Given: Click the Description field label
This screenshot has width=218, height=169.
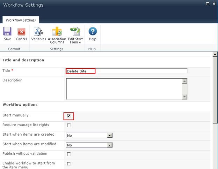Looking at the screenshot, I should click(12, 80).
